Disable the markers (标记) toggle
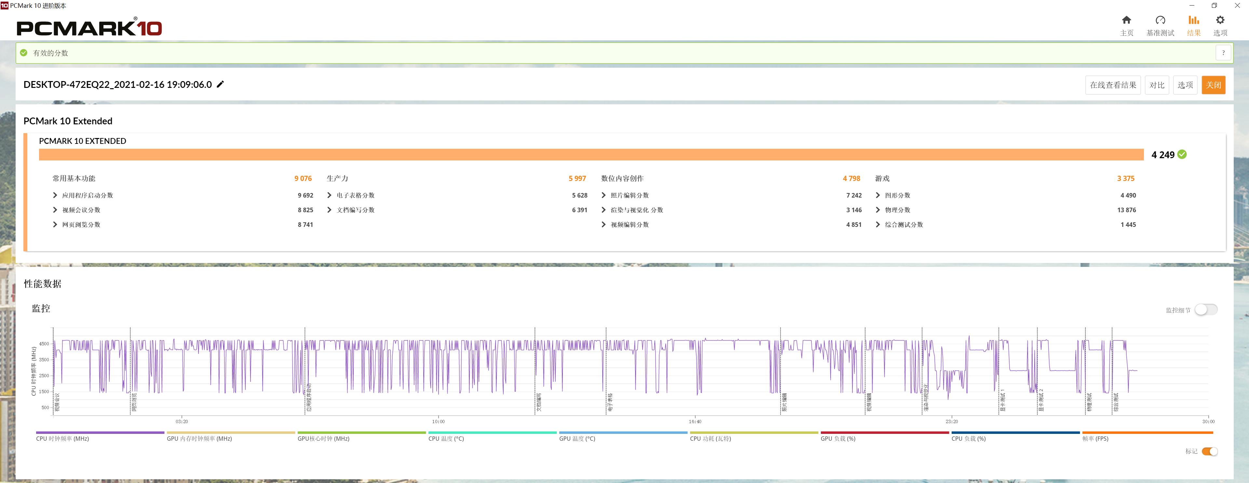The height and width of the screenshot is (483, 1249). (x=1210, y=451)
